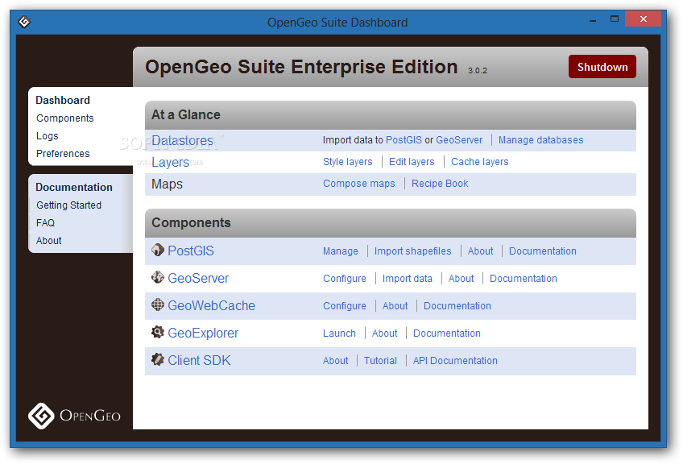This screenshot has height=464, width=683.
Task: Click the 3.0.2 version number
Action: 478,71
